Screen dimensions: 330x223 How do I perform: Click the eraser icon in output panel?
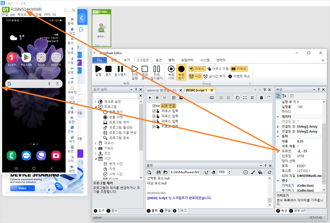213,172
